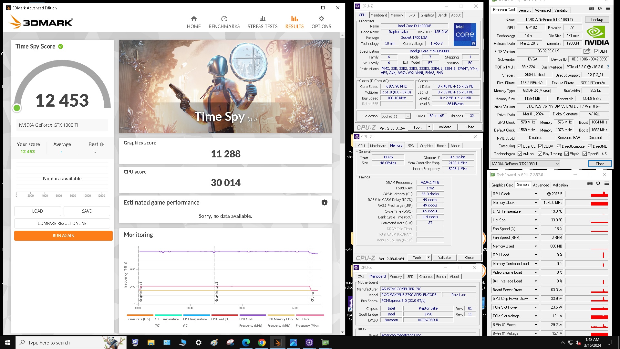Open the Benchmarks section in 3DMark
The width and height of the screenshot is (620, 349).
point(224,22)
